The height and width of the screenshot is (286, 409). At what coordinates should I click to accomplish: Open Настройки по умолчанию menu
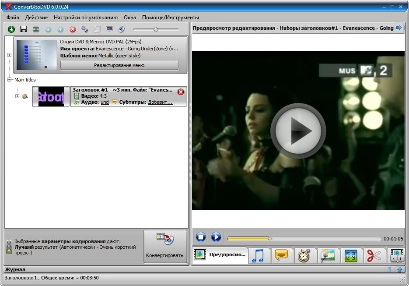(x=86, y=18)
